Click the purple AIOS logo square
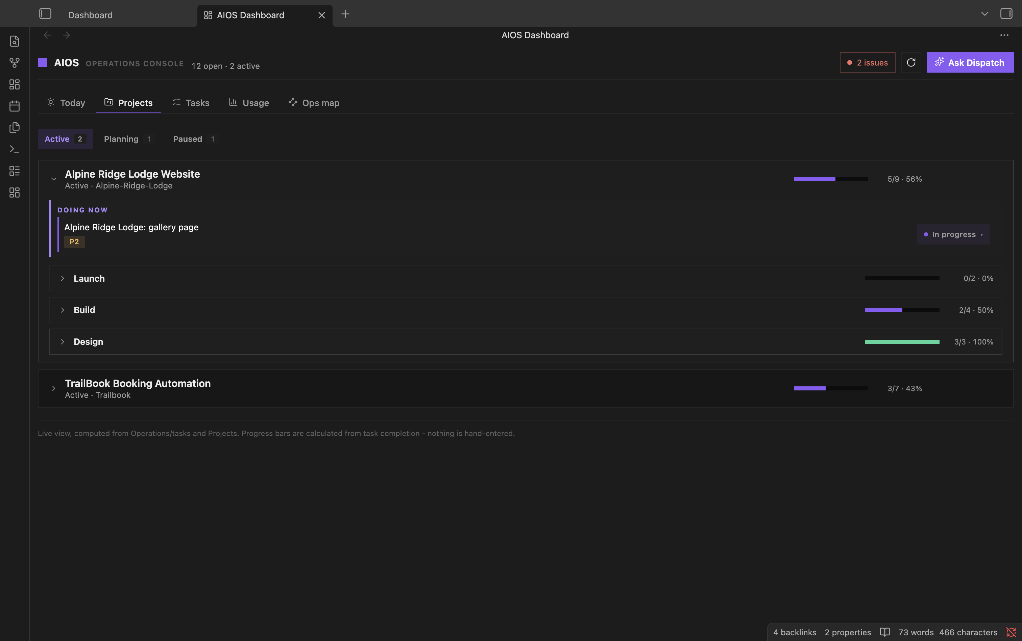Screen dimensions: 1022x641 (x=43, y=62)
